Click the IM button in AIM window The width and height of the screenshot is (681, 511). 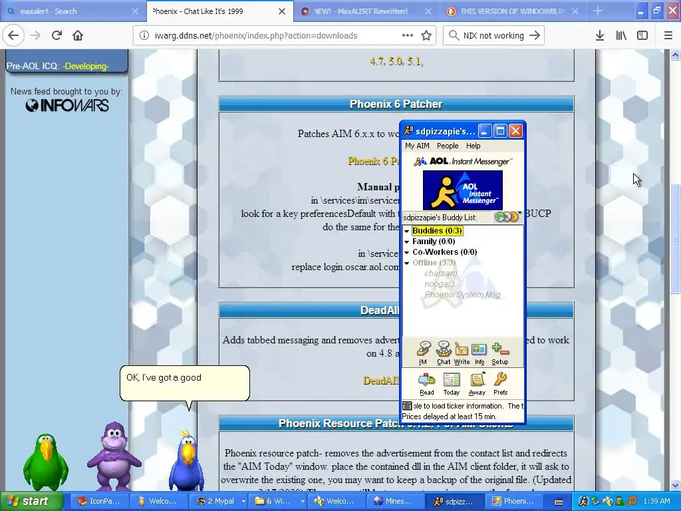[x=423, y=353]
